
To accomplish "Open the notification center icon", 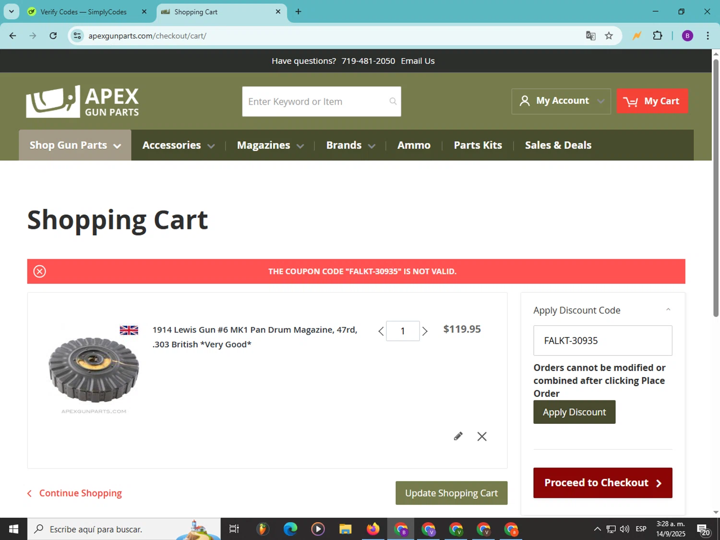I will tap(704, 529).
